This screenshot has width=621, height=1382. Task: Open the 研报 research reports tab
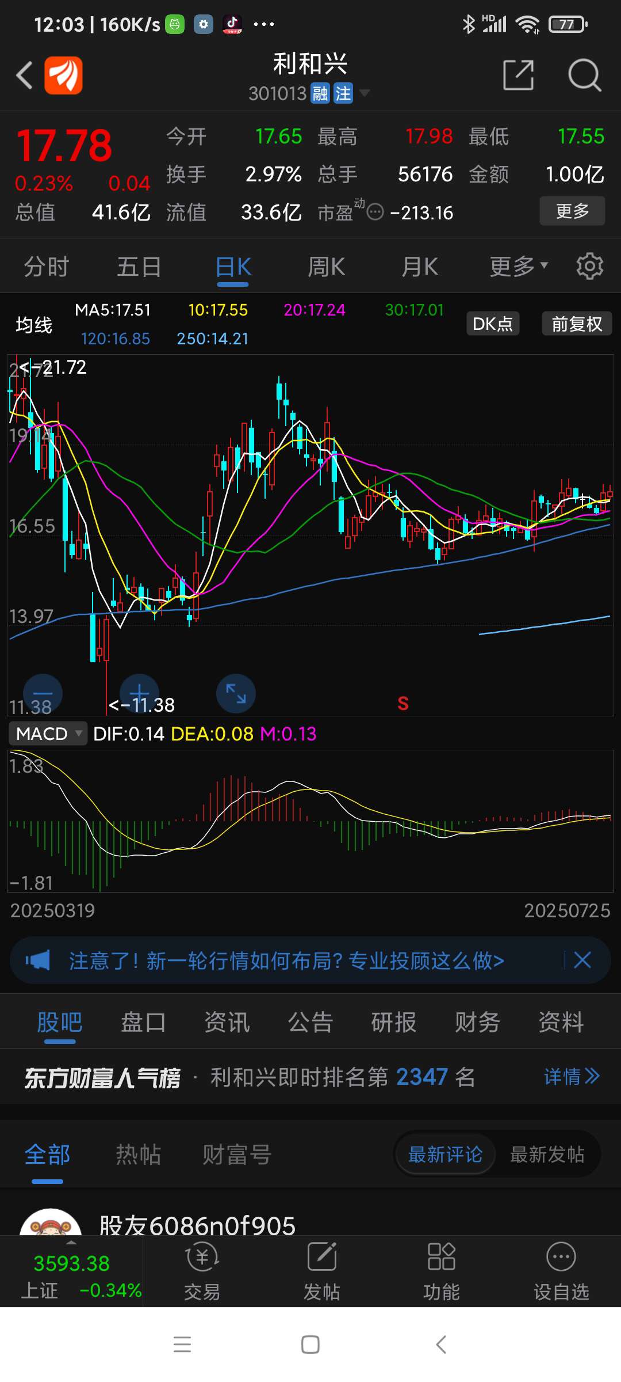[394, 1022]
